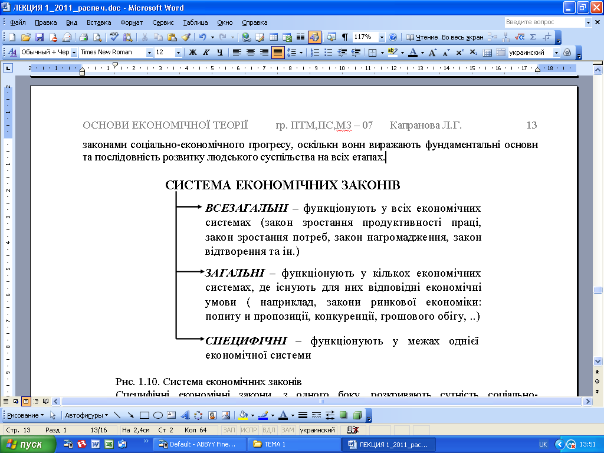Viewport: 604px width, 453px height.
Task: Open language dropdown украинский
Action: [556, 52]
